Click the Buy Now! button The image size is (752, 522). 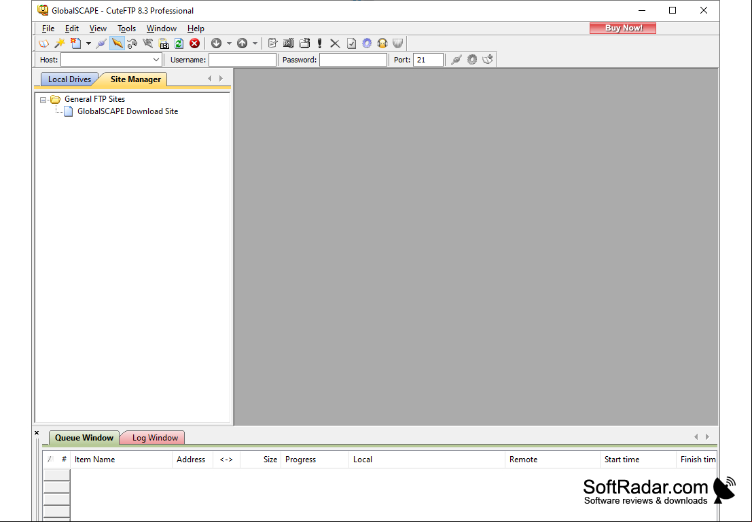pyautogui.click(x=623, y=28)
